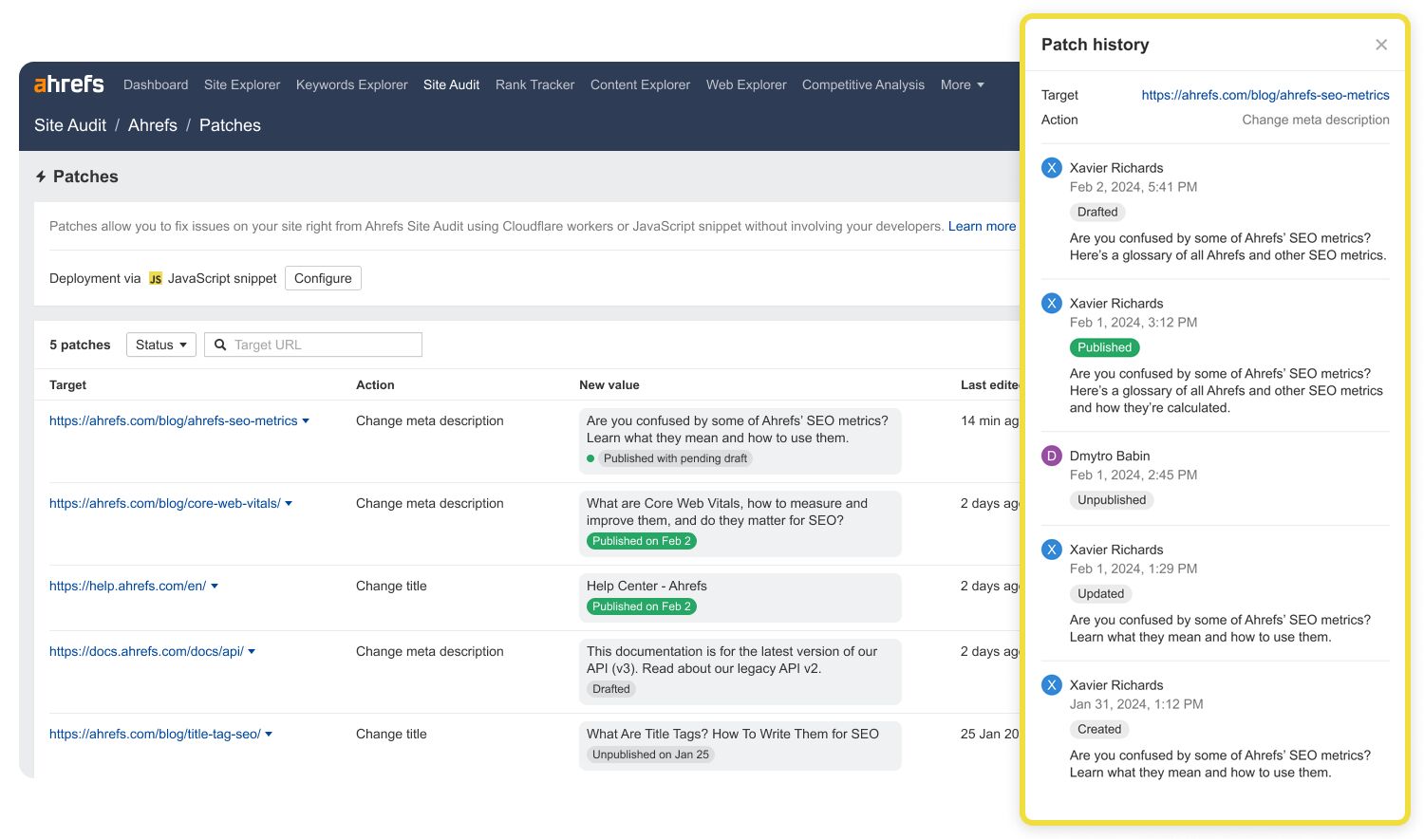Click the yellow JS JavaScript snippet icon

pos(155,278)
